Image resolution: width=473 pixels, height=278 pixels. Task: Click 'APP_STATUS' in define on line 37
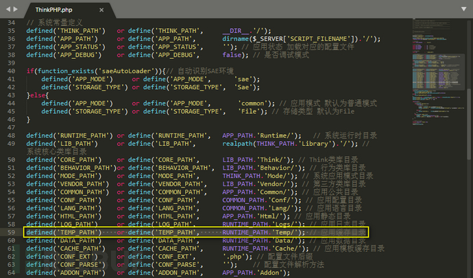click(x=178, y=47)
